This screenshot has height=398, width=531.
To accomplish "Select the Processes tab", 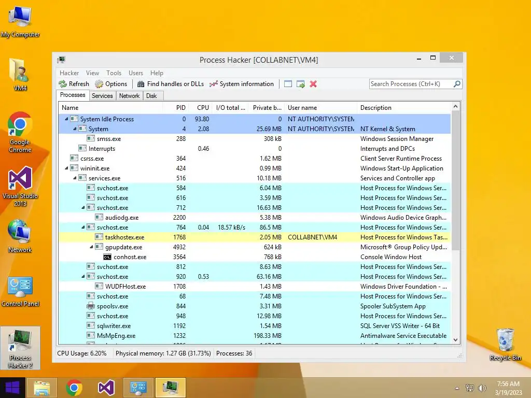I will point(73,95).
